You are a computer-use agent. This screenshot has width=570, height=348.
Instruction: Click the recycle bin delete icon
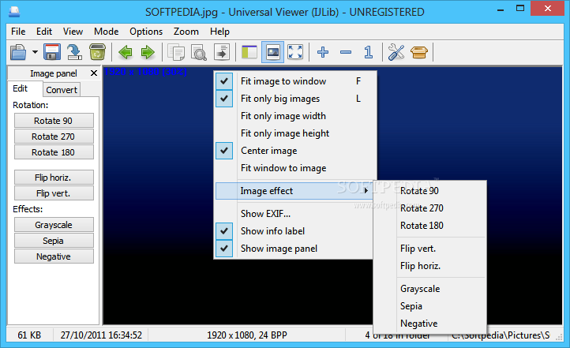click(x=97, y=52)
